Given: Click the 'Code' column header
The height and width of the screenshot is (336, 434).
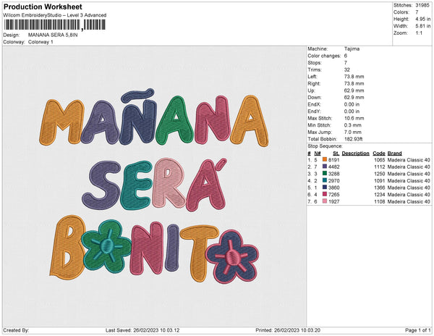Looking at the screenshot, I should (379, 154).
